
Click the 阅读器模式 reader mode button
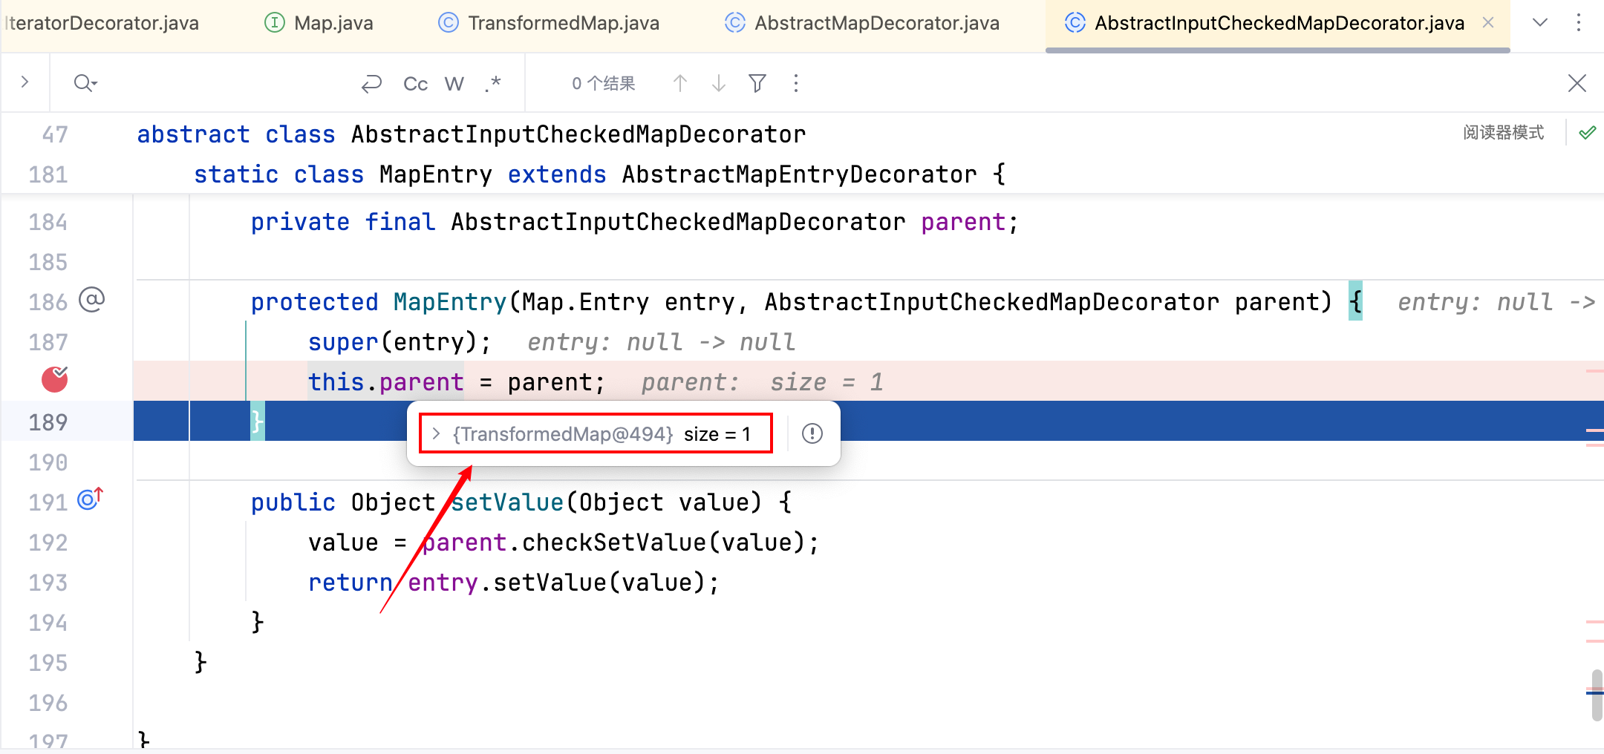click(1503, 133)
